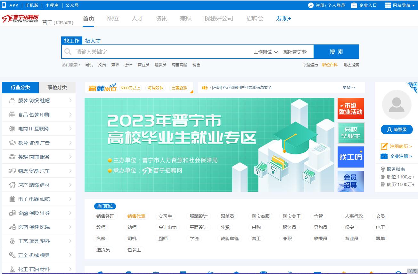Viewport: 418px width, 274px height.
Task: Click the APP phone icon in top bar
Action: (x=4, y=5)
